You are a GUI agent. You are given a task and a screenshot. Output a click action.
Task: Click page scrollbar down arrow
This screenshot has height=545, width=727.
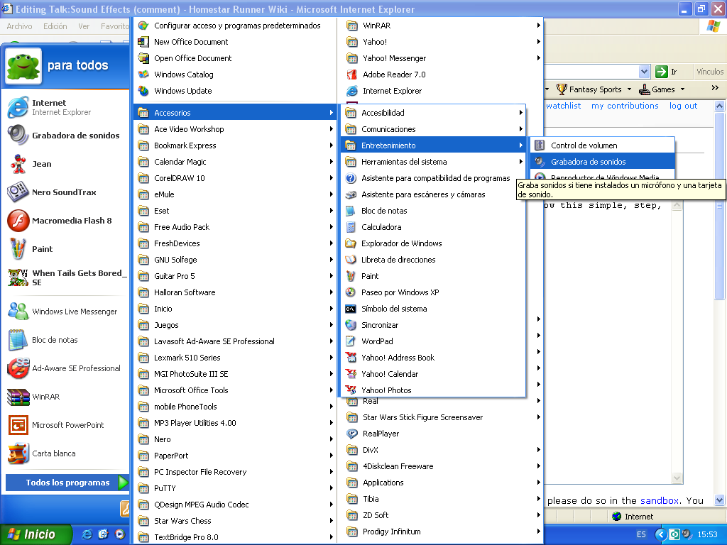(720, 500)
